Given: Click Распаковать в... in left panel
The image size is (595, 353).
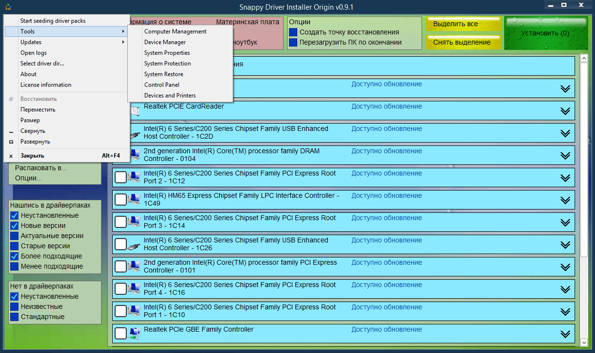Looking at the screenshot, I should [41, 168].
